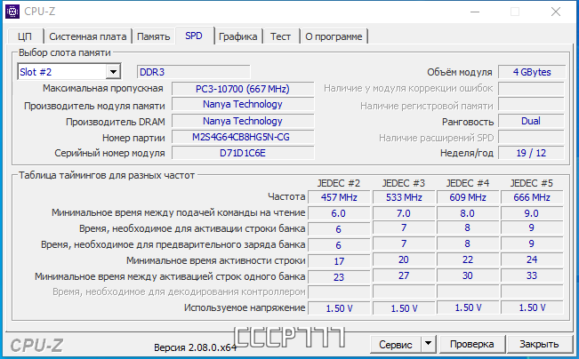579x359 pixels.
Task: Click the row active time value 24
Action: pyautogui.click(x=532, y=260)
